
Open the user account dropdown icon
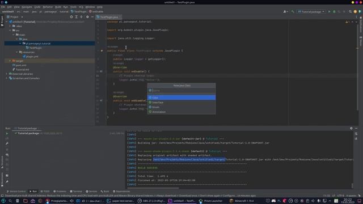point(286,11)
